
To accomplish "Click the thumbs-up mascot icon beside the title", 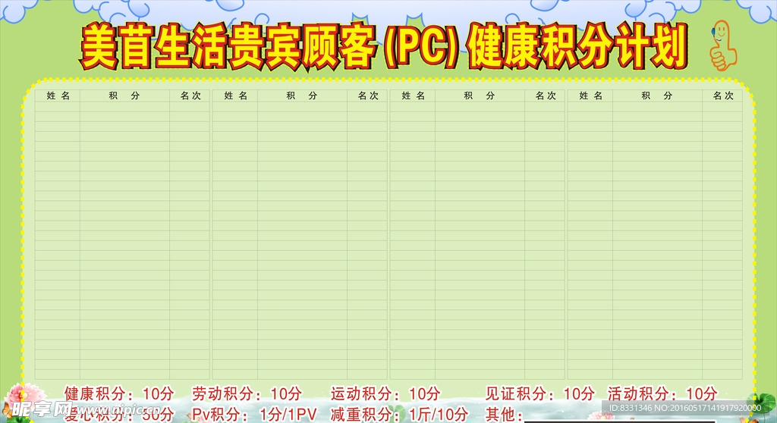I will [723, 45].
